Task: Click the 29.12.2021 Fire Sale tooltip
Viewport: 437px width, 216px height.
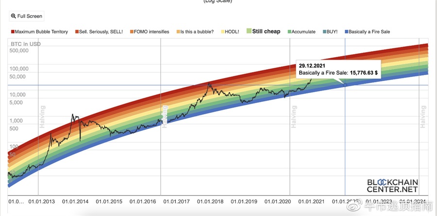Action: tap(338, 69)
